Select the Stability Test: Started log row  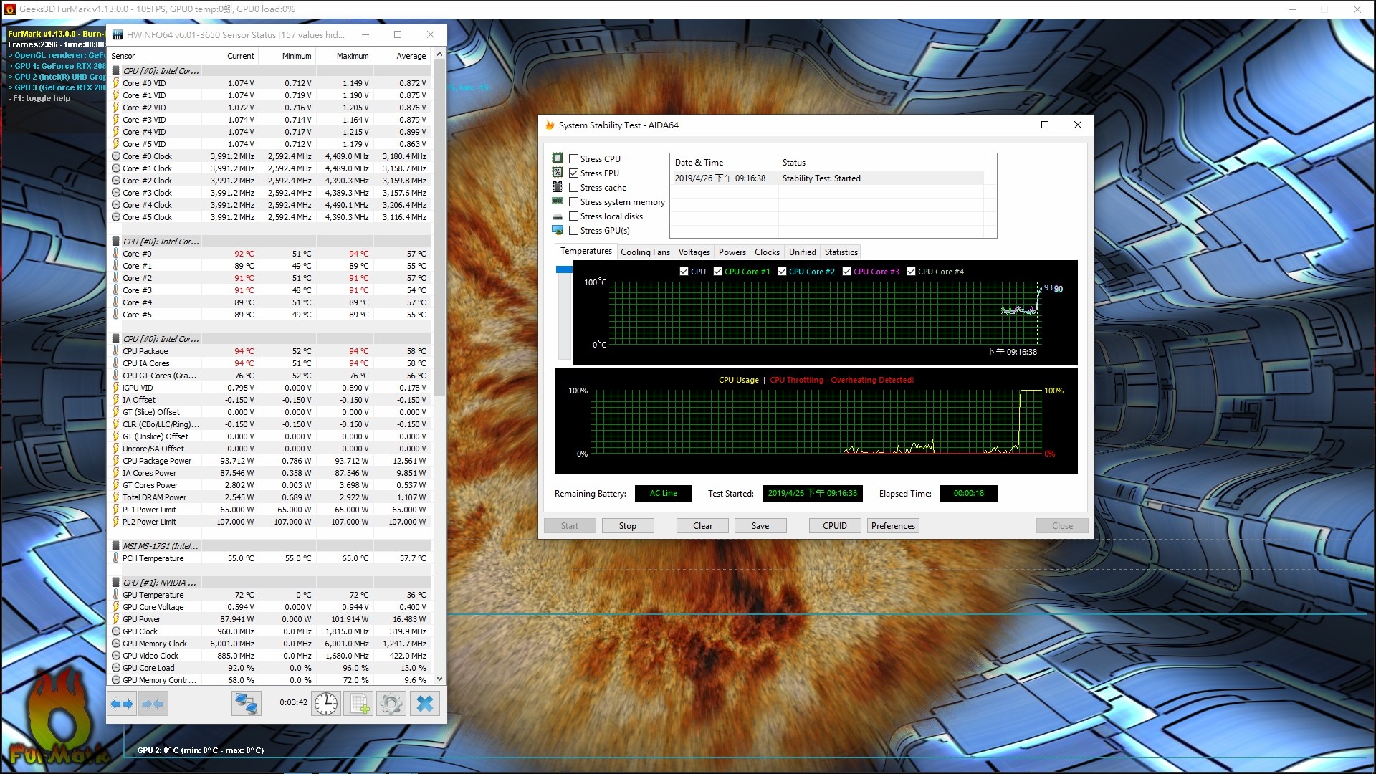point(826,178)
